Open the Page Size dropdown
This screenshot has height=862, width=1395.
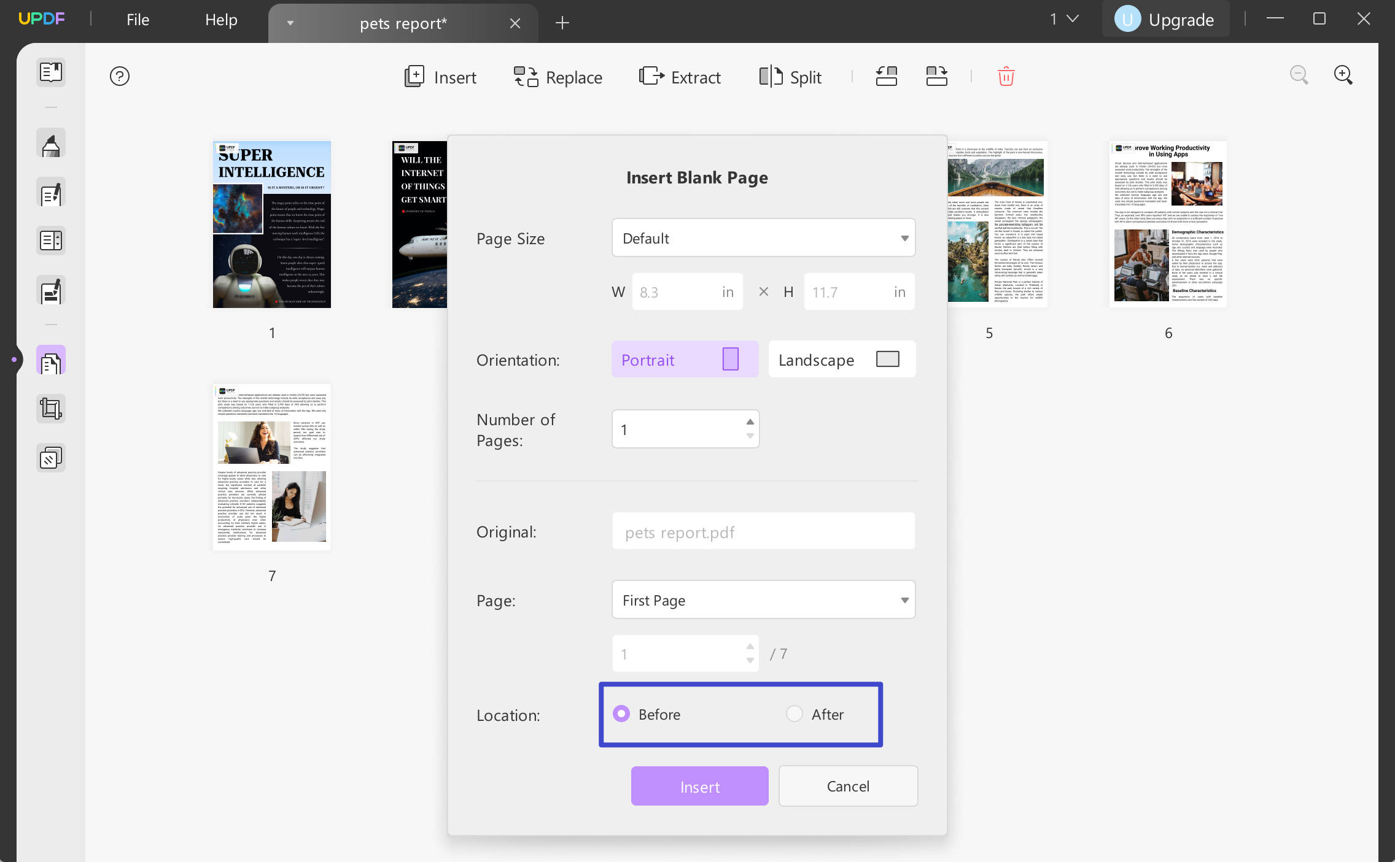pyautogui.click(x=763, y=238)
